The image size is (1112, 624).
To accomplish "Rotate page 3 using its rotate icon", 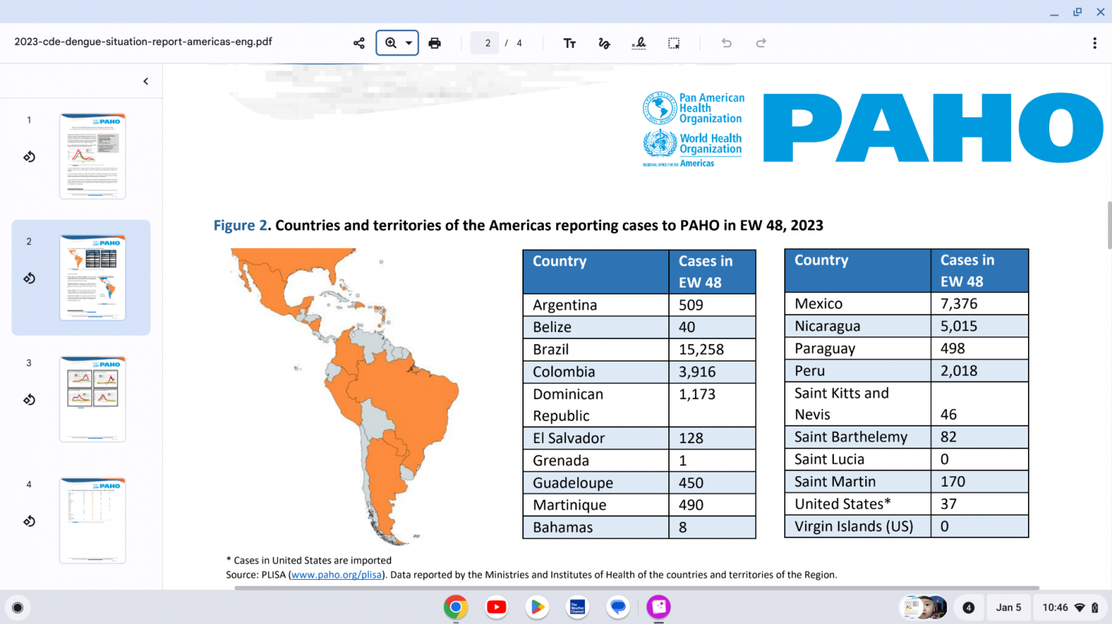I will pos(29,400).
